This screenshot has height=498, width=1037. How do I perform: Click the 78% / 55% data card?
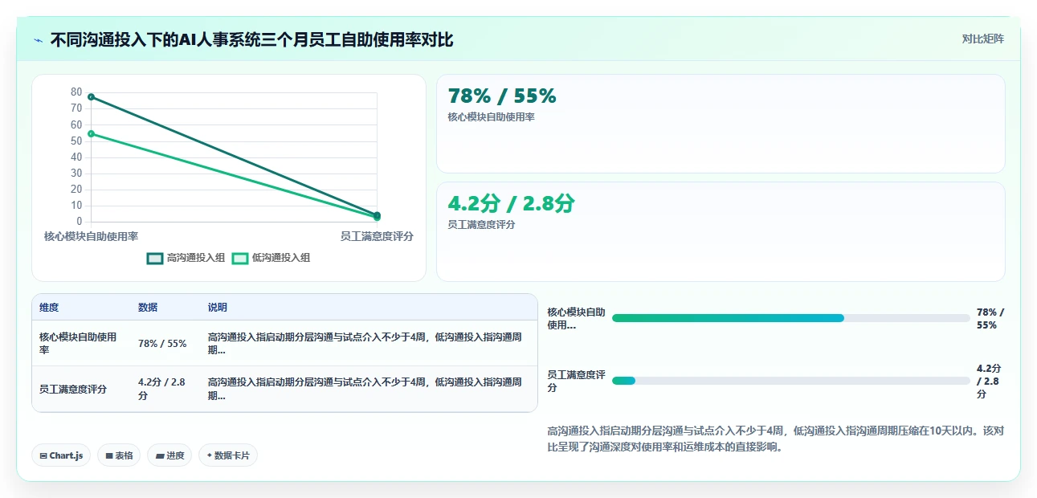click(x=721, y=124)
